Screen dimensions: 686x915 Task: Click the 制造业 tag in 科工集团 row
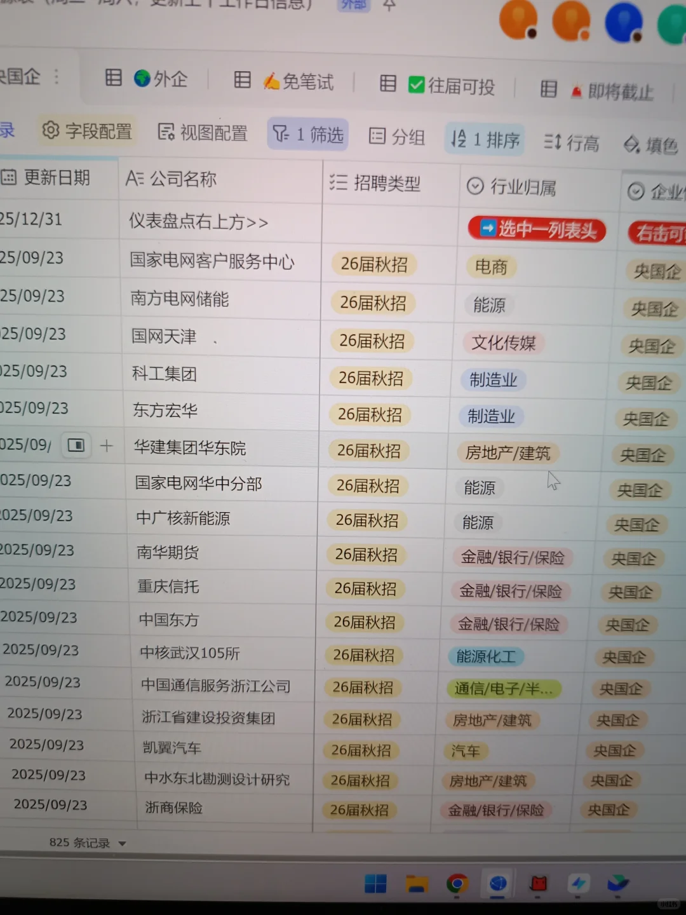coord(494,380)
